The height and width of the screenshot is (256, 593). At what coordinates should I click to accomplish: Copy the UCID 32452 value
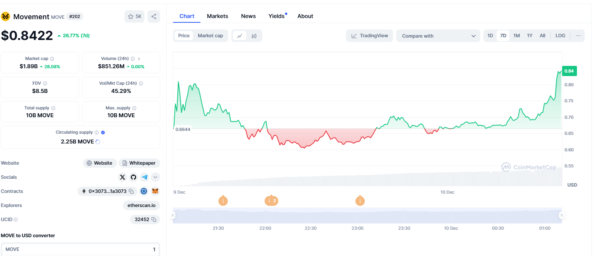point(154,220)
